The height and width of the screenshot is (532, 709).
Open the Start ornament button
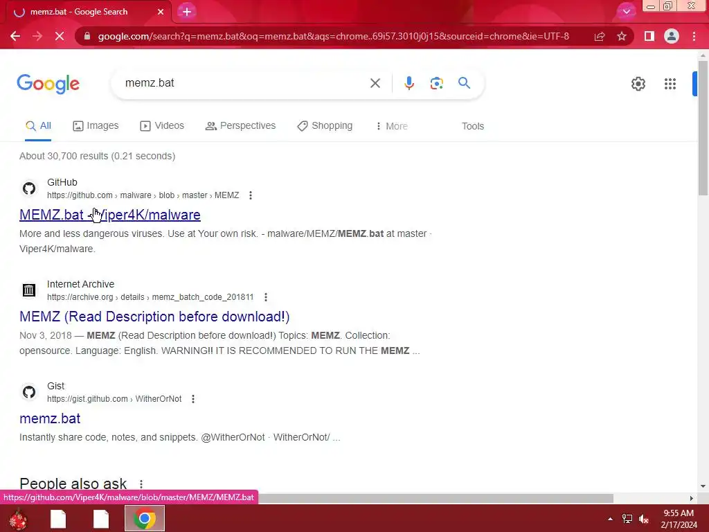18,519
